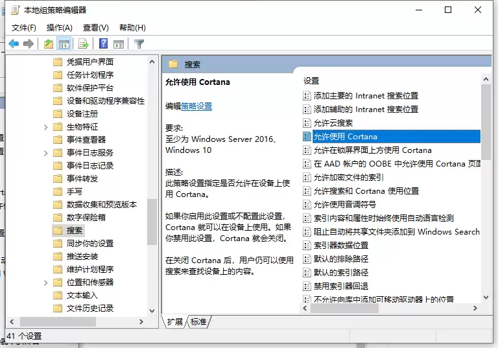This screenshot has height=348, width=498.
Task: Open the 文件(F) menu
Action: coord(24,28)
